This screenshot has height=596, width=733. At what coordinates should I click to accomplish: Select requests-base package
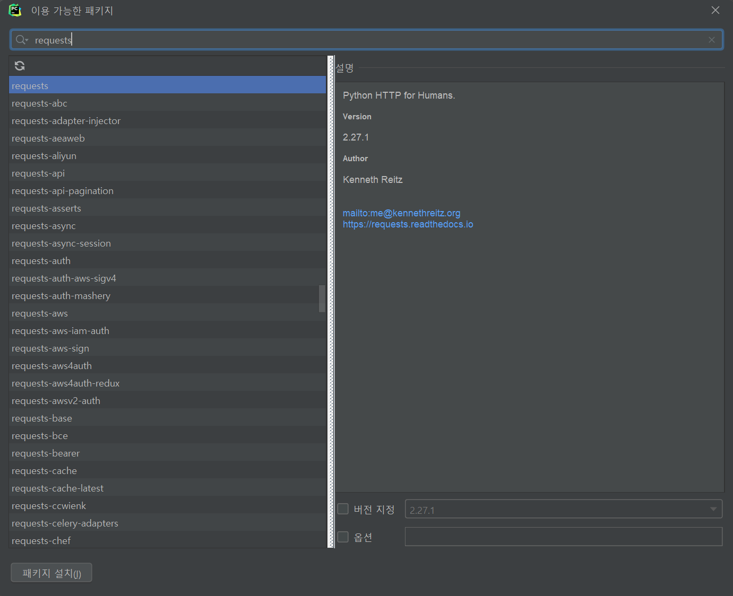pyautogui.click(x=167, y=418)
